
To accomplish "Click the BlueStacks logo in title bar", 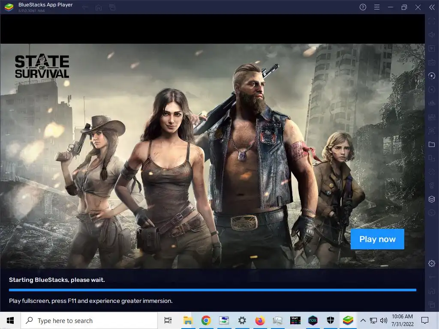I will [9, 7].
